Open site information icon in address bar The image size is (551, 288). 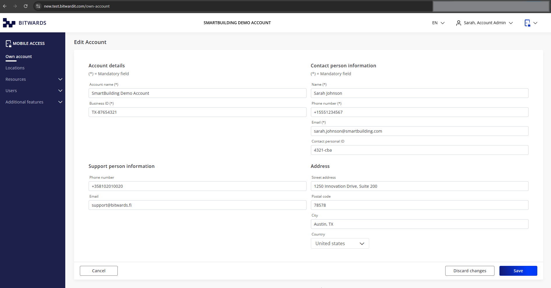[x=38, y=6]
